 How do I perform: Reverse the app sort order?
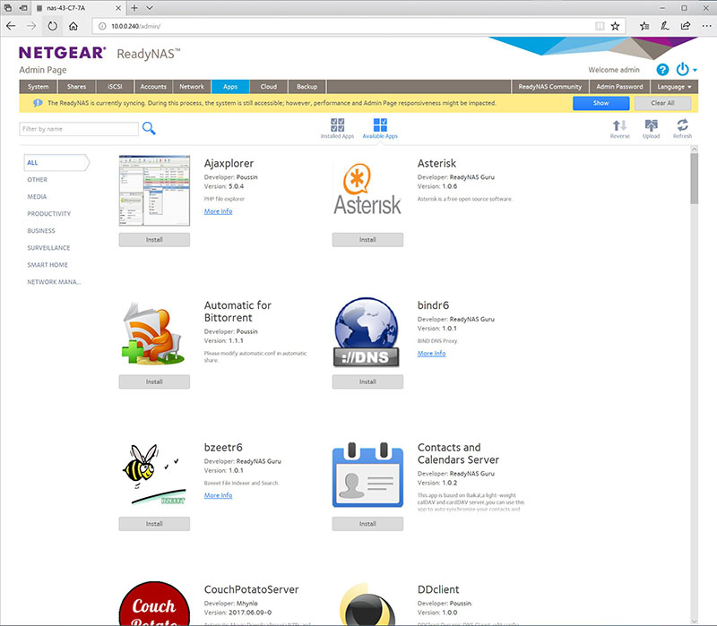pyautogui.click(x=619, y=129)
